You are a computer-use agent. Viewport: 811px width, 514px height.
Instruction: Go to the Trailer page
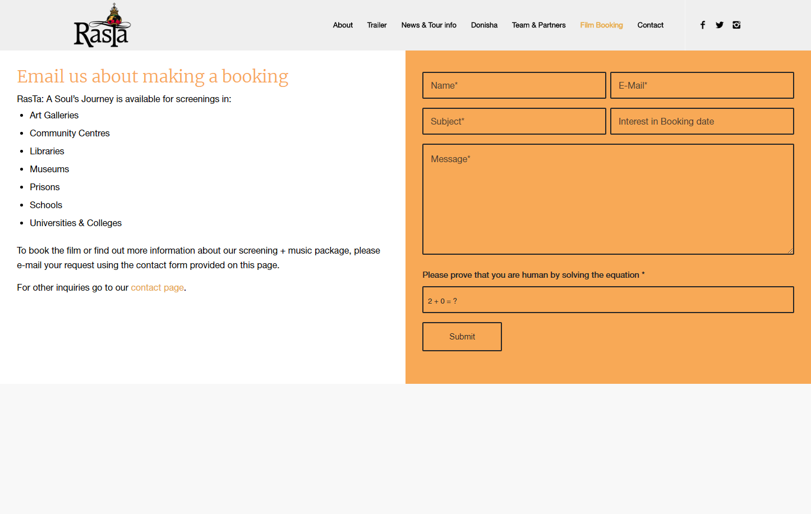(x=377, y=25)
